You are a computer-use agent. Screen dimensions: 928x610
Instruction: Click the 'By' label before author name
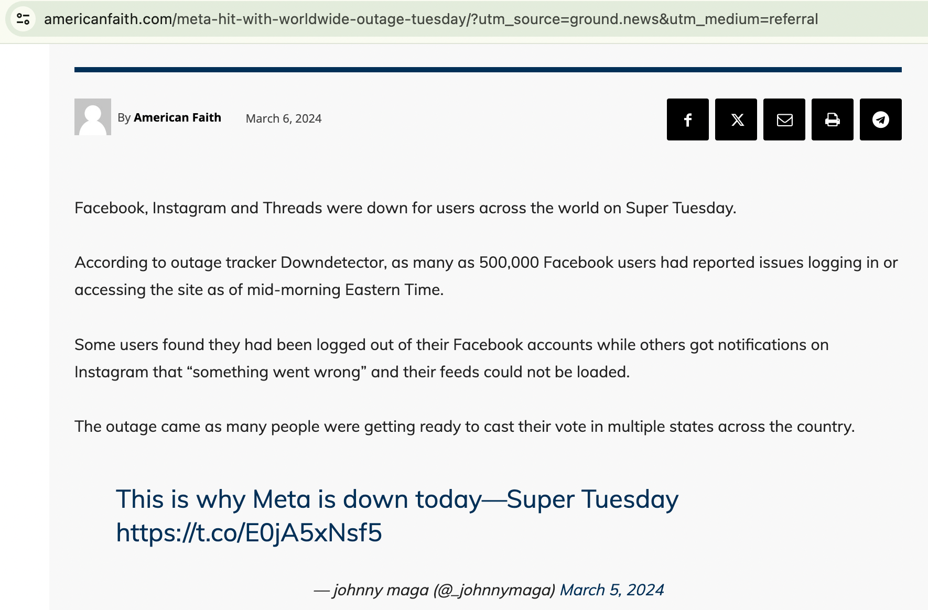coord(124,118)
